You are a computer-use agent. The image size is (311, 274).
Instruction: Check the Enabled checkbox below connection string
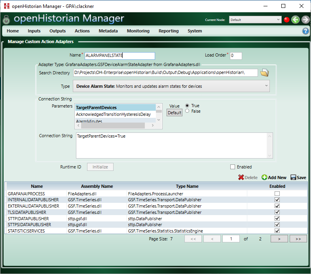point(232,167)
